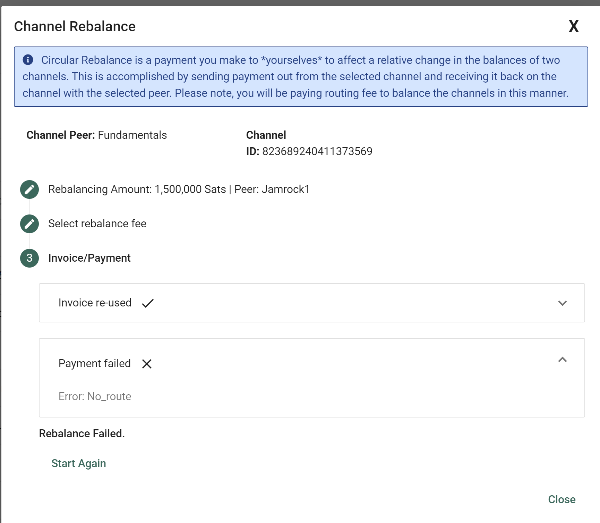Click the pencil icon for Rebalancing Amount step

pyautogui.click(x=29, y=189)
